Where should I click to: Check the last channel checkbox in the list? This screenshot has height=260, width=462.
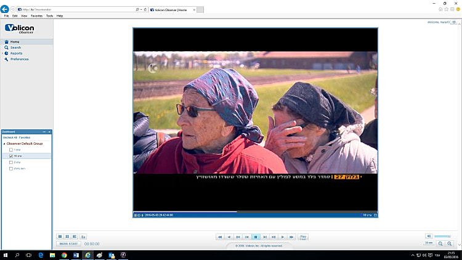(10, 168)
